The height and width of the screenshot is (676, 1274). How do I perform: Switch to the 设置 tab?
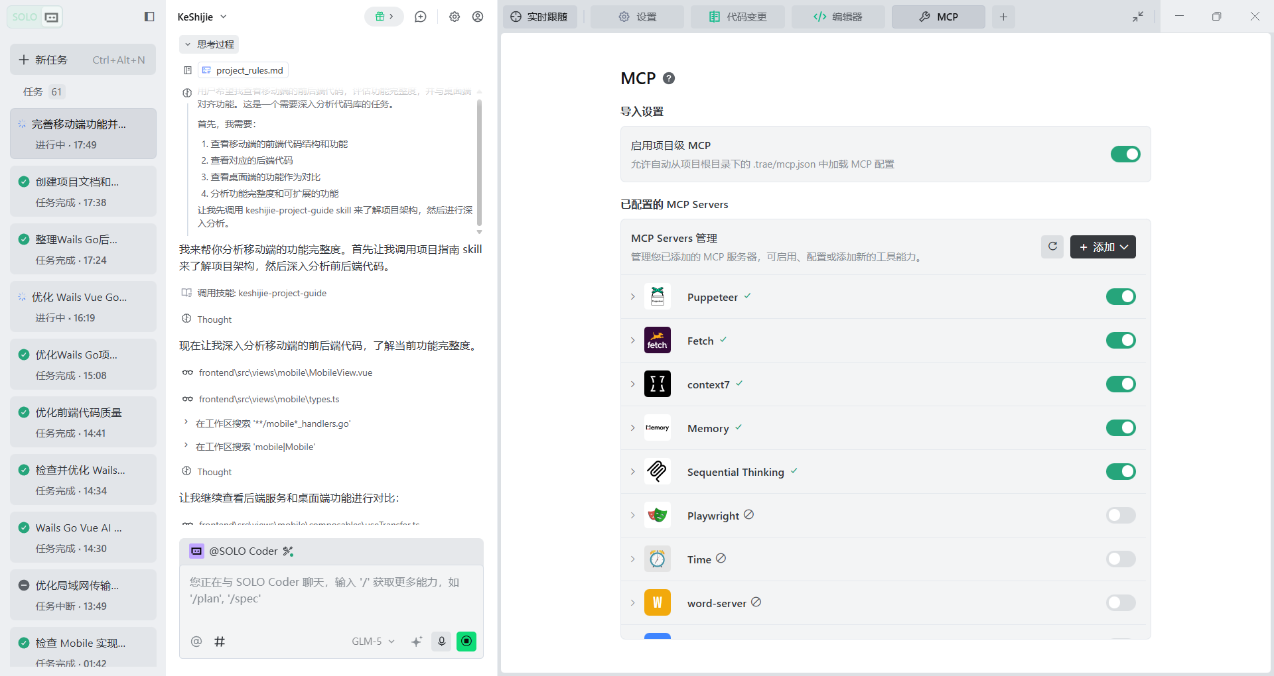point(637,17)
